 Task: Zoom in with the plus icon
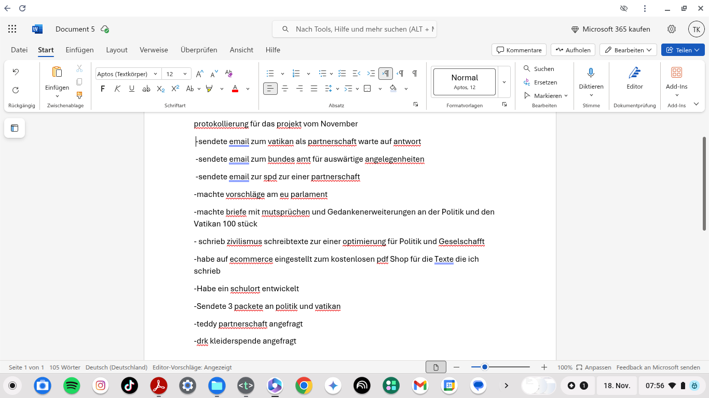click(544, 367)
